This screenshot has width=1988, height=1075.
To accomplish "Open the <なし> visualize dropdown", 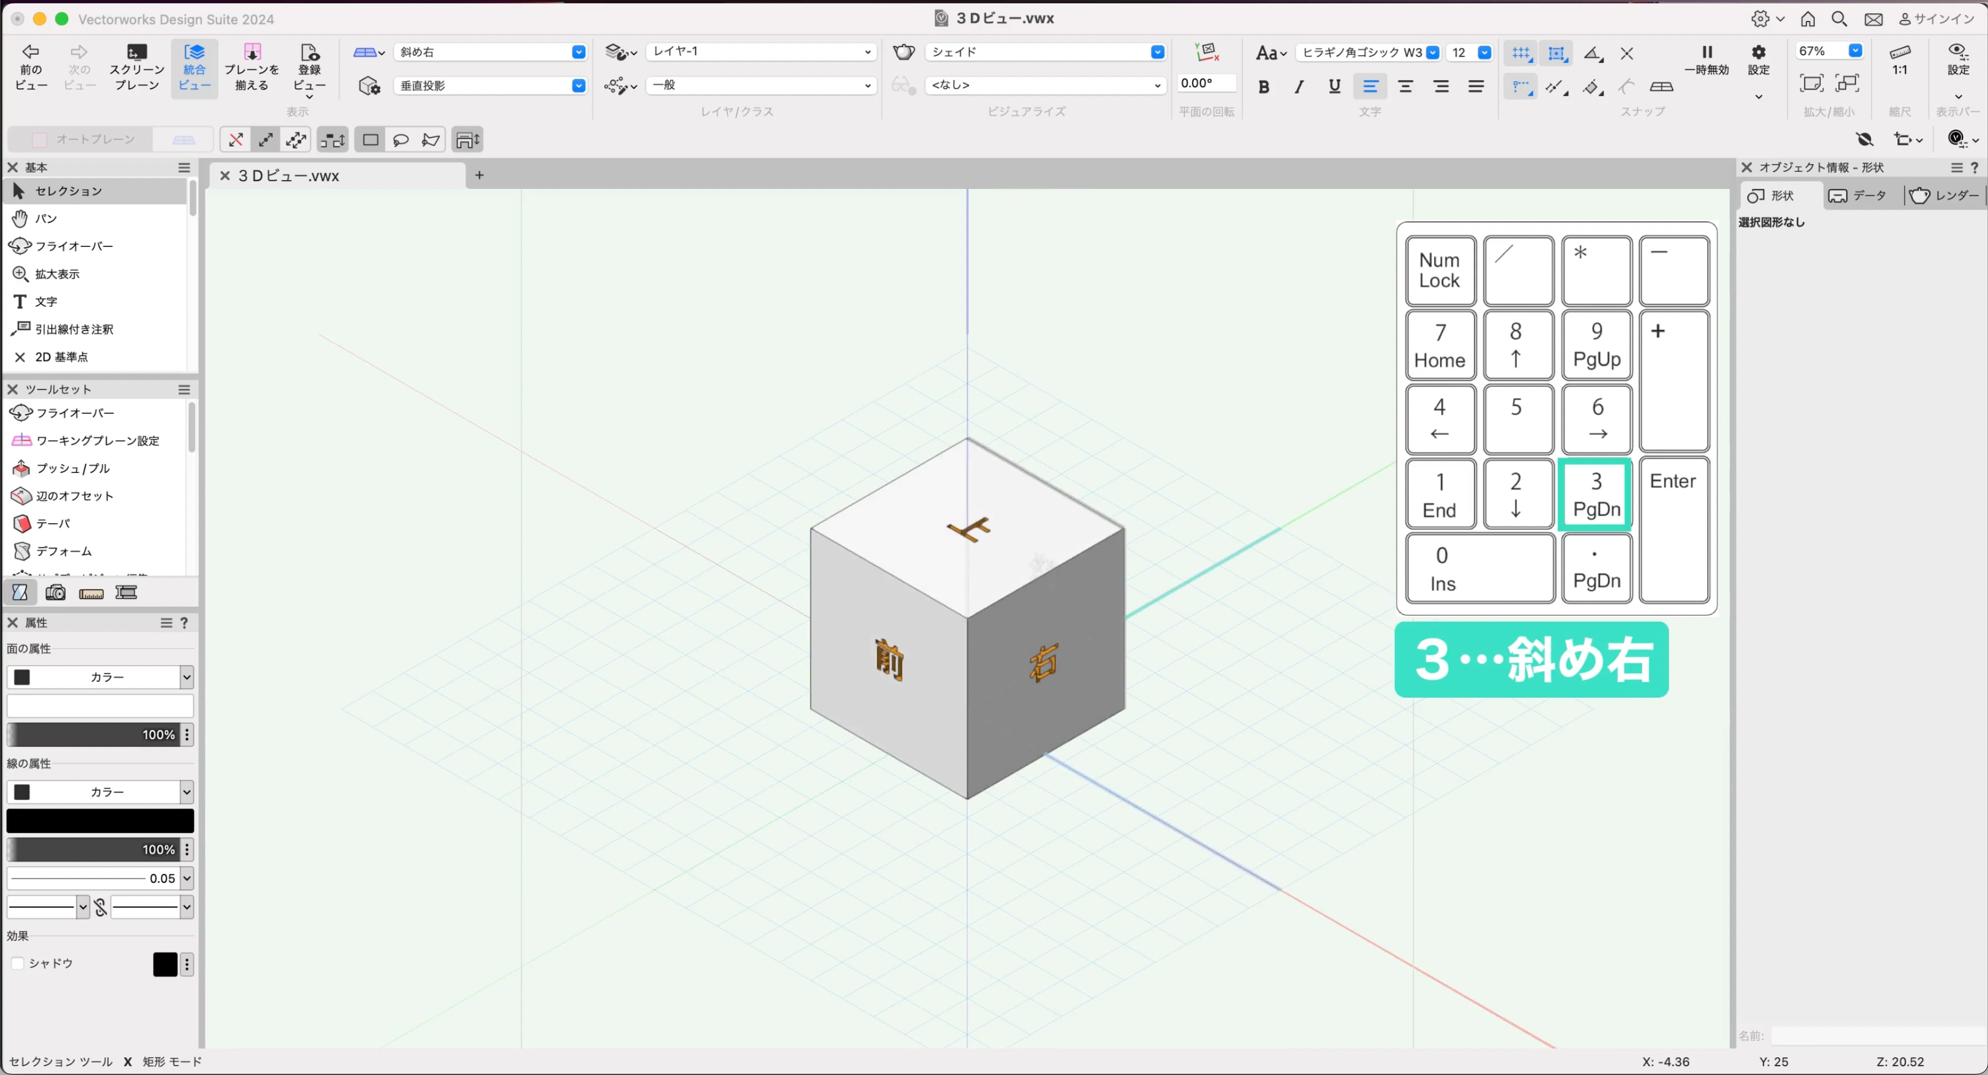I will tap(1046, 85).
